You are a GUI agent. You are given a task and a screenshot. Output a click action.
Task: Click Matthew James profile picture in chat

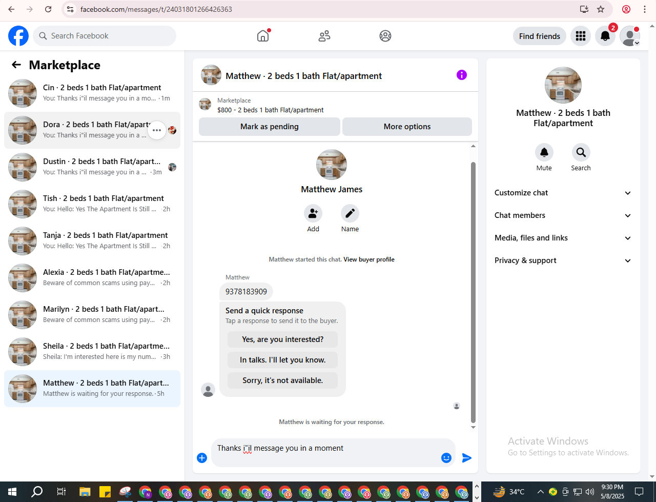(x=332, y=165)
